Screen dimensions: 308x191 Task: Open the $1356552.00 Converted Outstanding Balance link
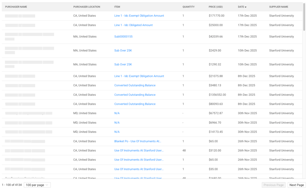click(135, 95)
